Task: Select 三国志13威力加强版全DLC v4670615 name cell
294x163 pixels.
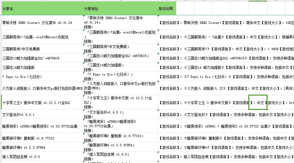Action: (42, 58)
